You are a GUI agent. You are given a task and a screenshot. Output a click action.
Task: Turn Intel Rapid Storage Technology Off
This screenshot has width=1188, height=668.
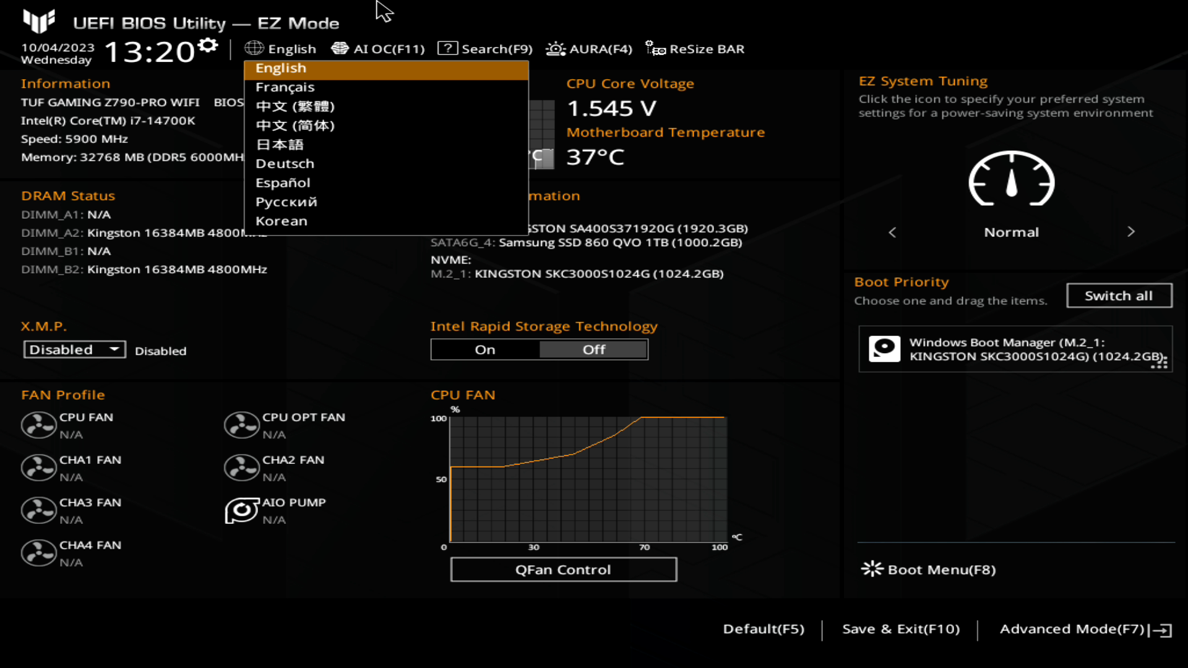coord(593,349)
